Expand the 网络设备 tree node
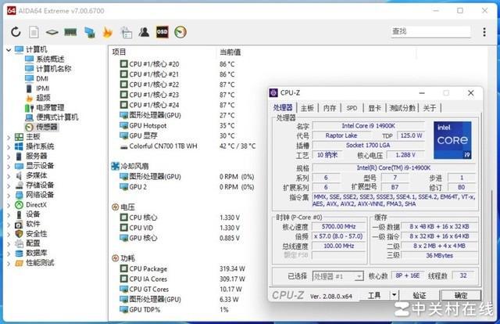The height and width of the screenshot is (324, 500). 9,196
